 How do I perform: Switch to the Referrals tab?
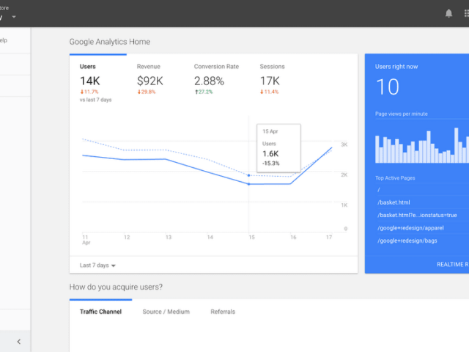[x=223, y=312]
